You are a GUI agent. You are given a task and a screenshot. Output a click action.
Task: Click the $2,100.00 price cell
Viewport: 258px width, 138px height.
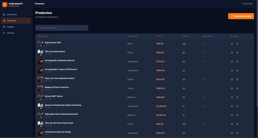[x=161, y=115]
